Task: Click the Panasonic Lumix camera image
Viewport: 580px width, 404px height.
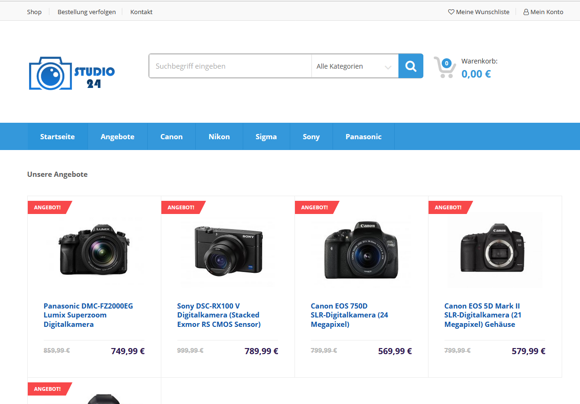Action: point(94,250)
